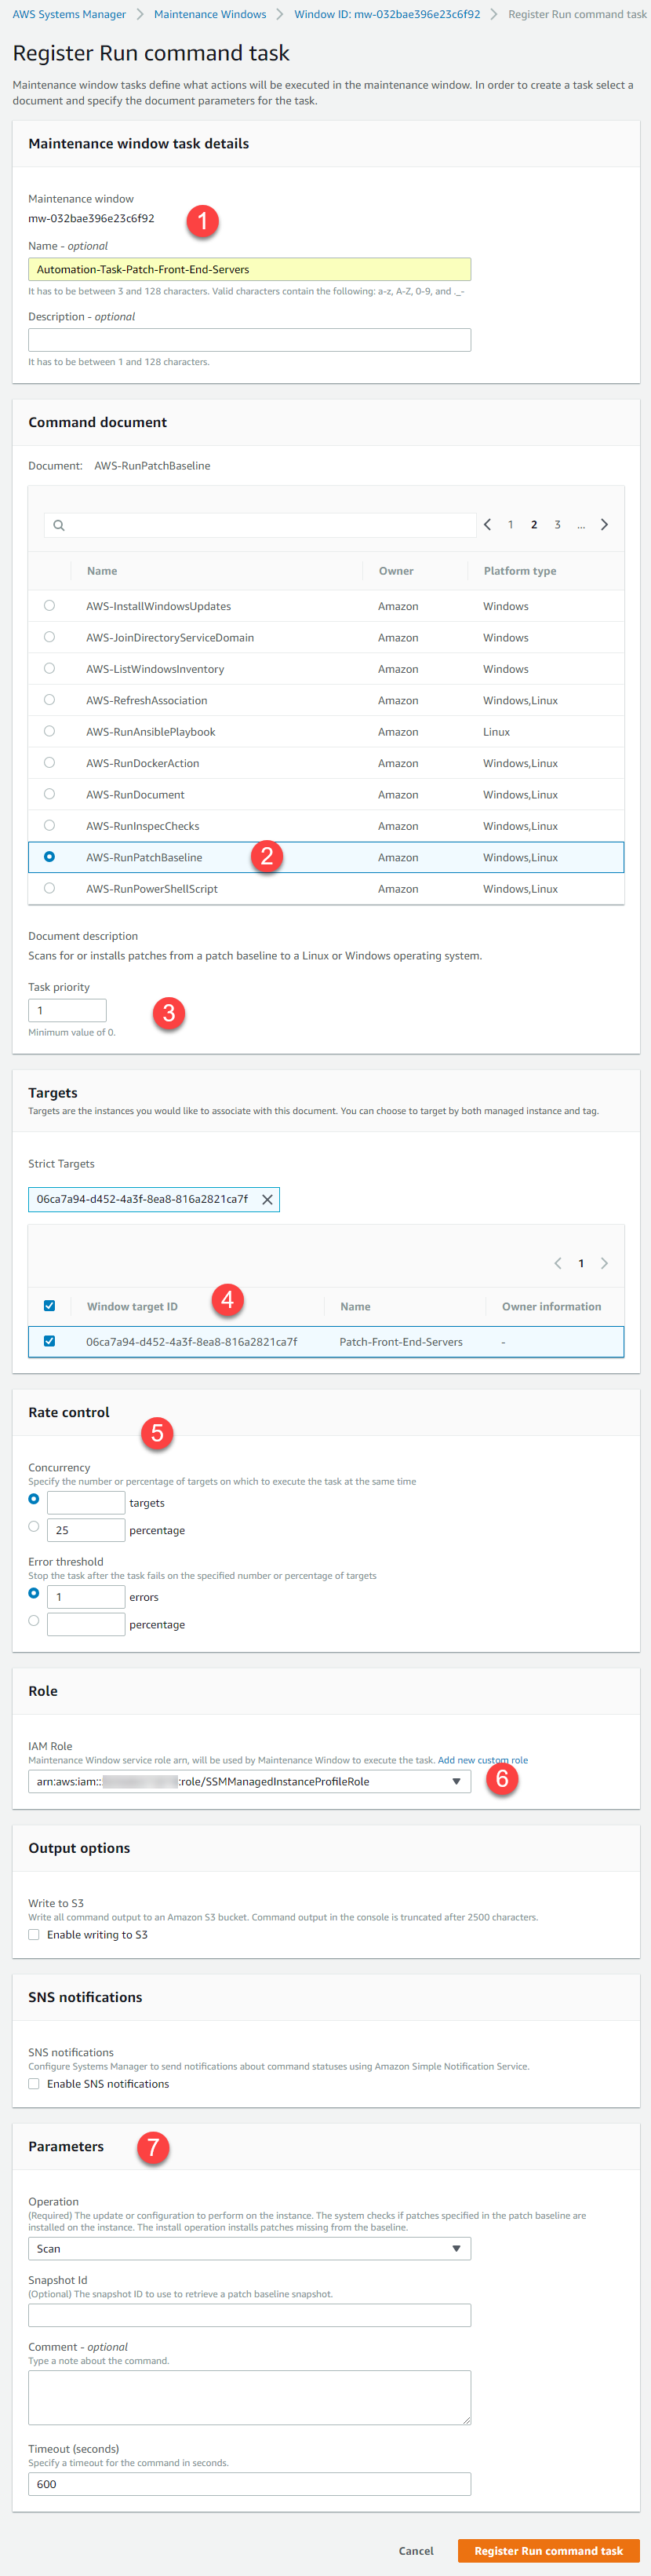Go to the next page of command documents
The image size is (651, 2576).
[x=604, y=524]
